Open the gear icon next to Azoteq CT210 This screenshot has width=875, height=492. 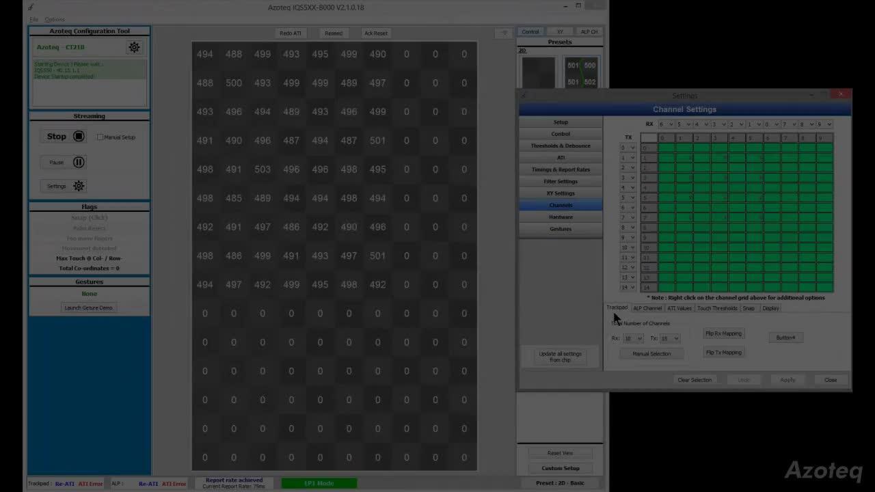134,47
